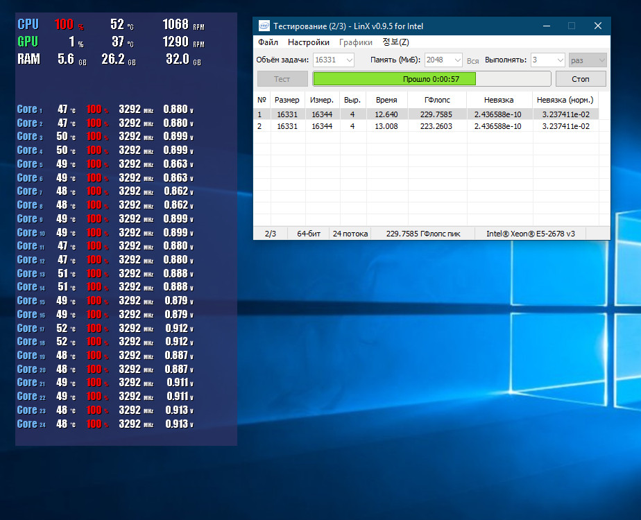Screen dimensions: 641x520
Task: Click the 64-бит status bar entry
Action: 309,234
